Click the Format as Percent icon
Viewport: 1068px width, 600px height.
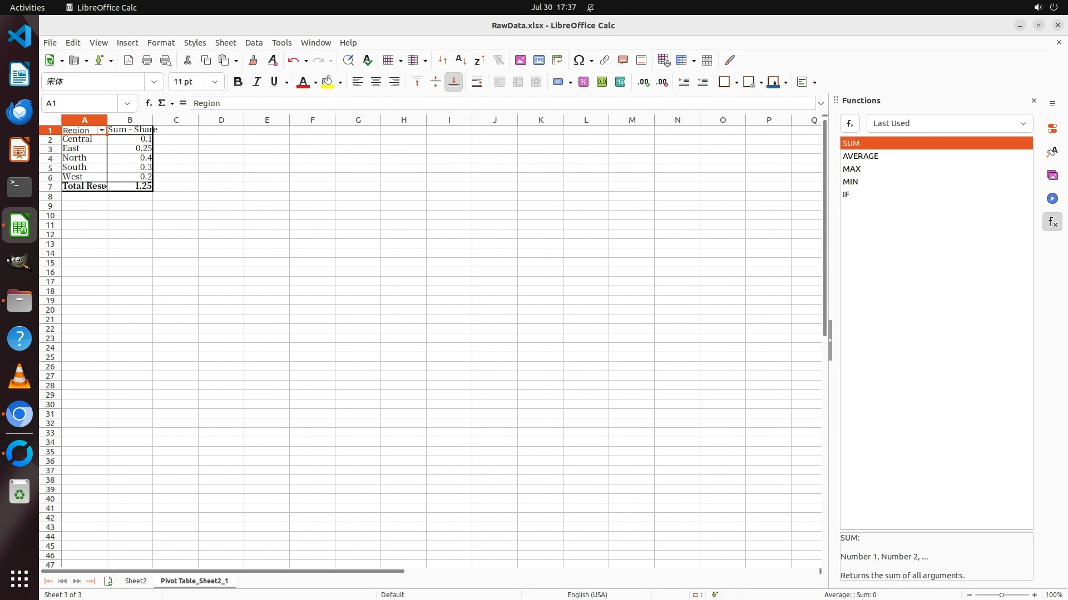tap(583, 82)
